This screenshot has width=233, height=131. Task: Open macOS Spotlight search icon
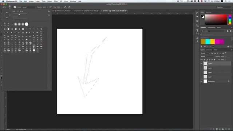[x=226, y=1]
